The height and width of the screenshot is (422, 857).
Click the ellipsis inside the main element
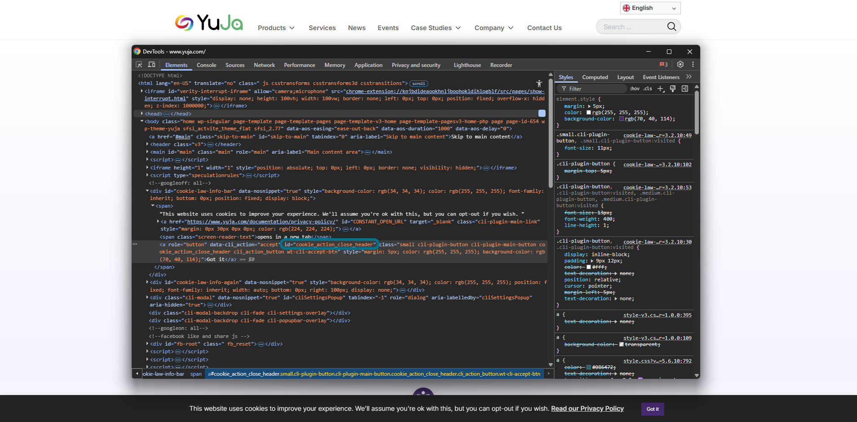pyautogui.click(x=368, y=152)
